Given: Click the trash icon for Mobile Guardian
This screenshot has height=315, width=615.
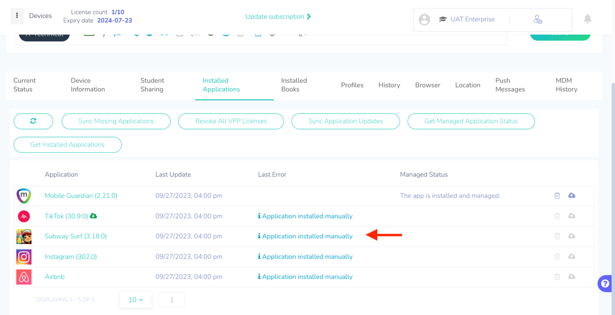Looking at the screenshot, I should tap(557, 195).
